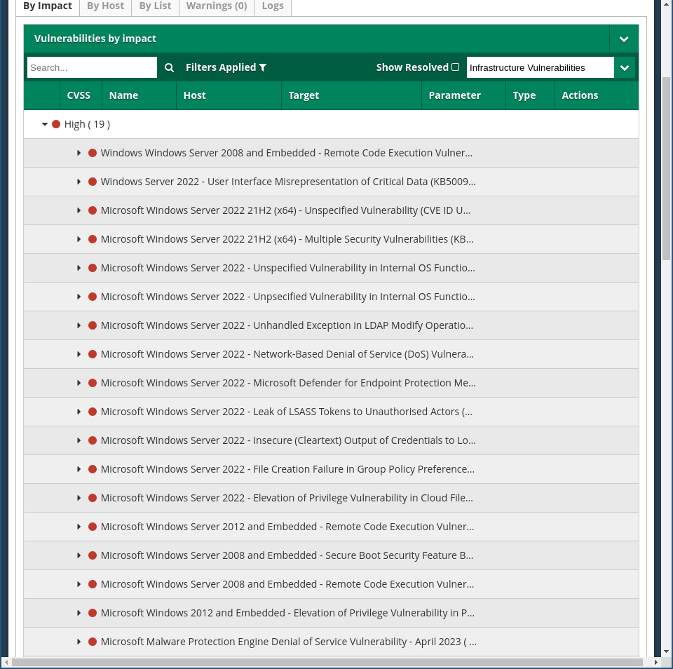Click the search magnifier icon
This screenshot has height=669, width=673.
(169, 67)
